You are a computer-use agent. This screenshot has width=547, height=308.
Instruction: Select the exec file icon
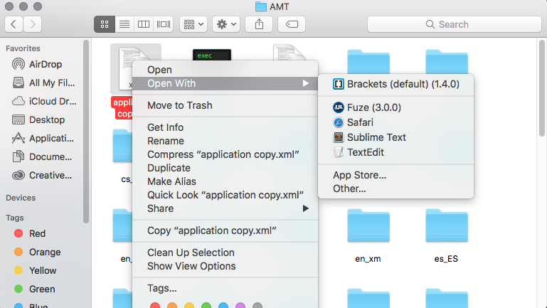tap(212, 55)
